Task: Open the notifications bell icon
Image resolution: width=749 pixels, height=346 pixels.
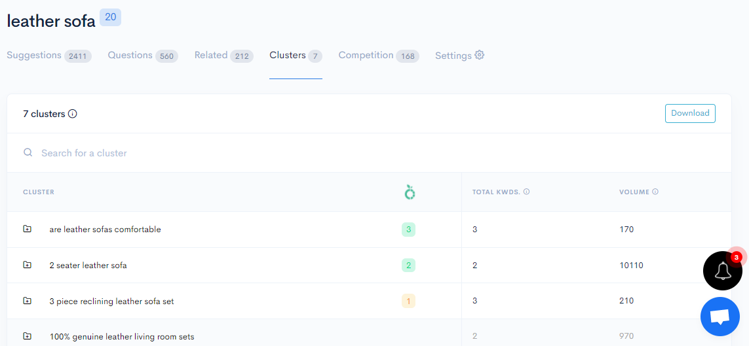Action: click(x=722, y=270)
